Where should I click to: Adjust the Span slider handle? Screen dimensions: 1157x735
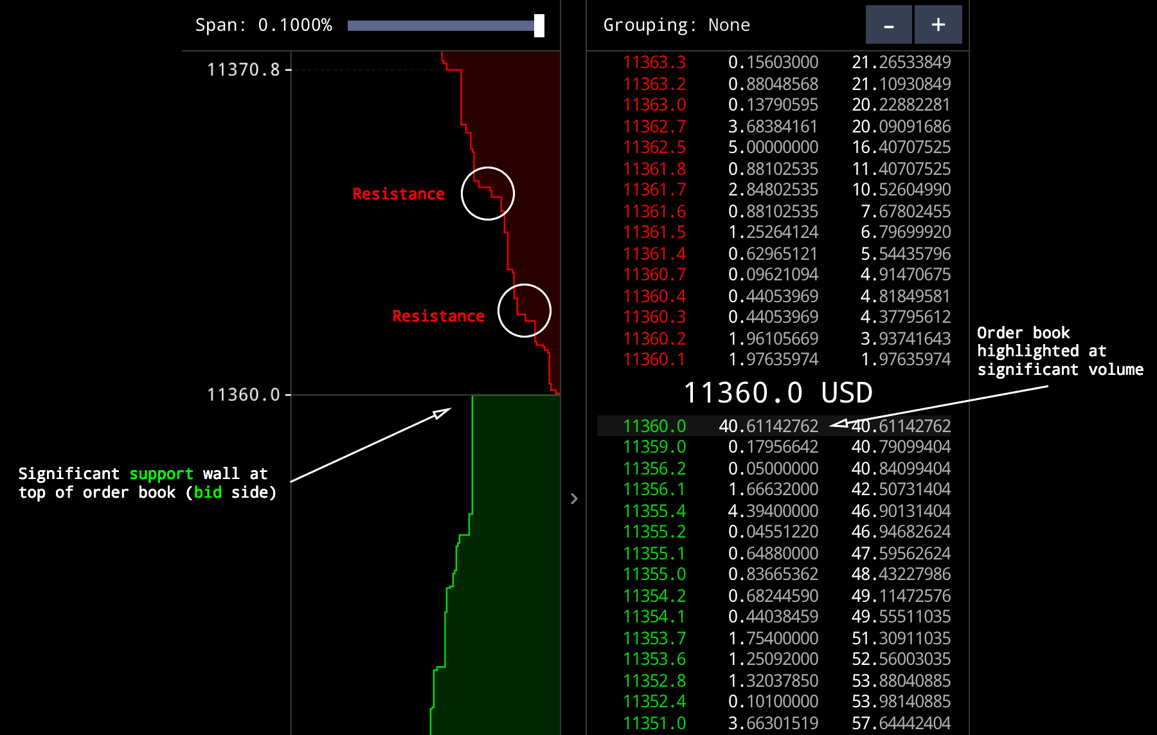click(539, 26)
